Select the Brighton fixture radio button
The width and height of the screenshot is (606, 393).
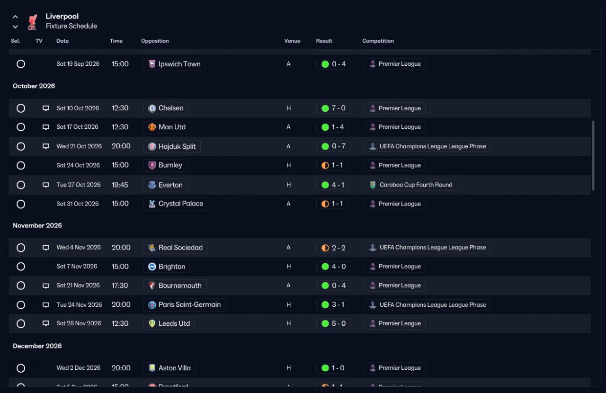click(21, 267)
